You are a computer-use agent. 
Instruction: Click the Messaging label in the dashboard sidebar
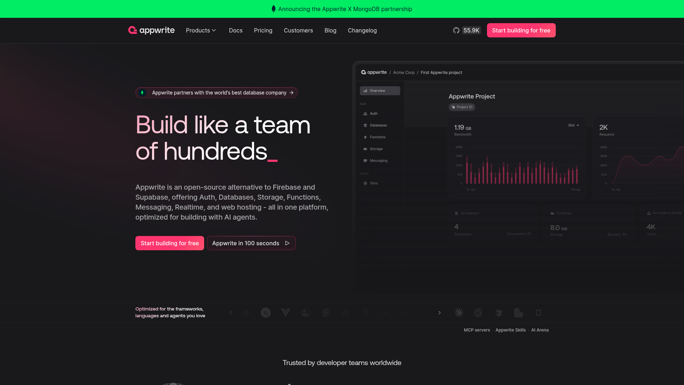(x=378, y=161)
